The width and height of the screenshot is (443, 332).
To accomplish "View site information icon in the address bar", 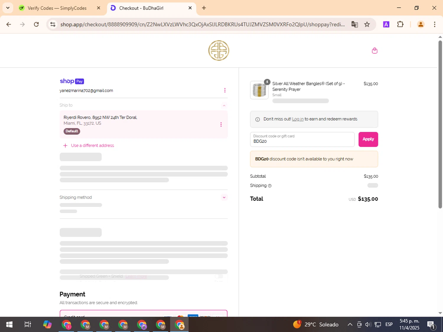I will (x=53, y=24).
